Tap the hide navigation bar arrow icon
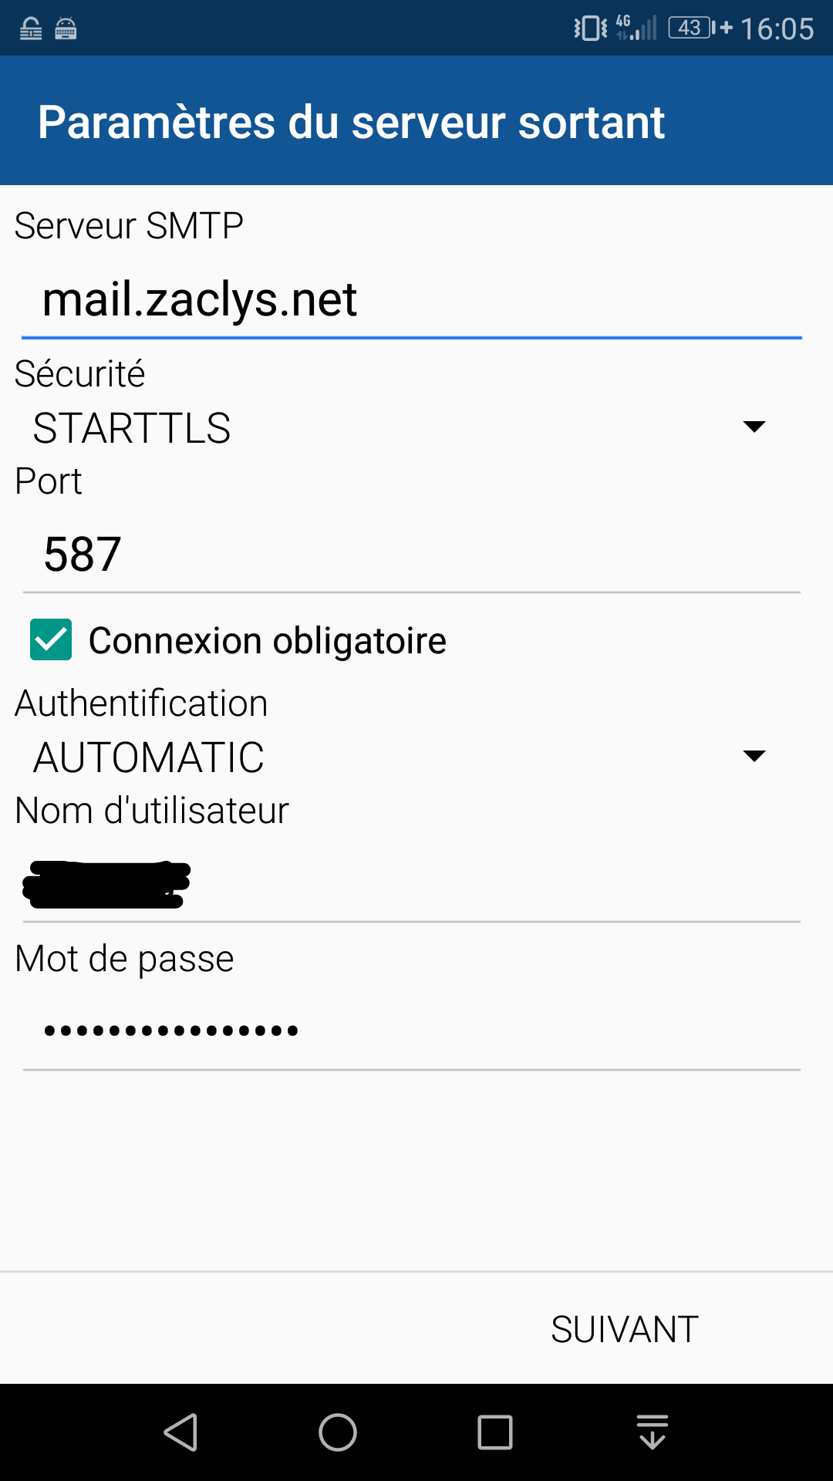 (653, 1432)
